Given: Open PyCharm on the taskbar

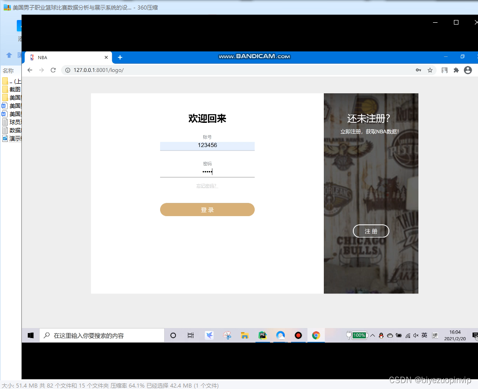Looking at the screenshot, I should (262, 335).
